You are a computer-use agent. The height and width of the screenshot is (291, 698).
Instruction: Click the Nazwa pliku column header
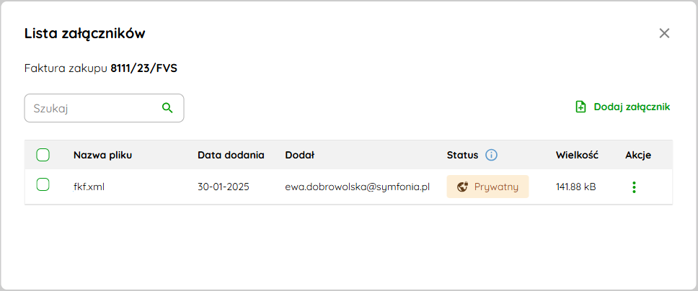[x=103, y=156]
